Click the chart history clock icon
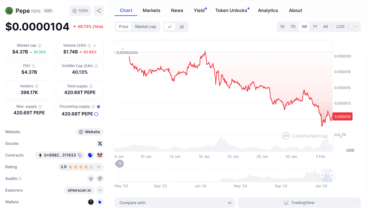The height and width of the screenshot is (210, 367). pos(120,164)
